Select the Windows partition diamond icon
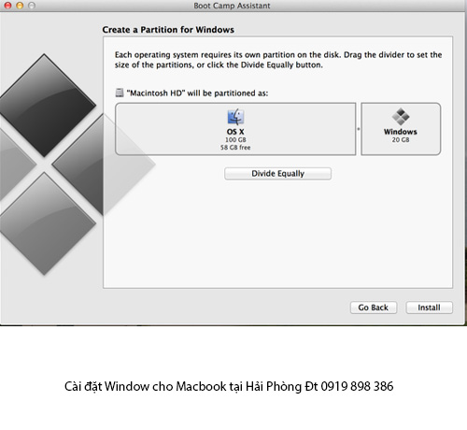Screen dimensions: 467x430 401,117
